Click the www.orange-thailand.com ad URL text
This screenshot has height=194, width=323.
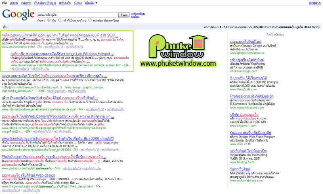tap(247, 108)
